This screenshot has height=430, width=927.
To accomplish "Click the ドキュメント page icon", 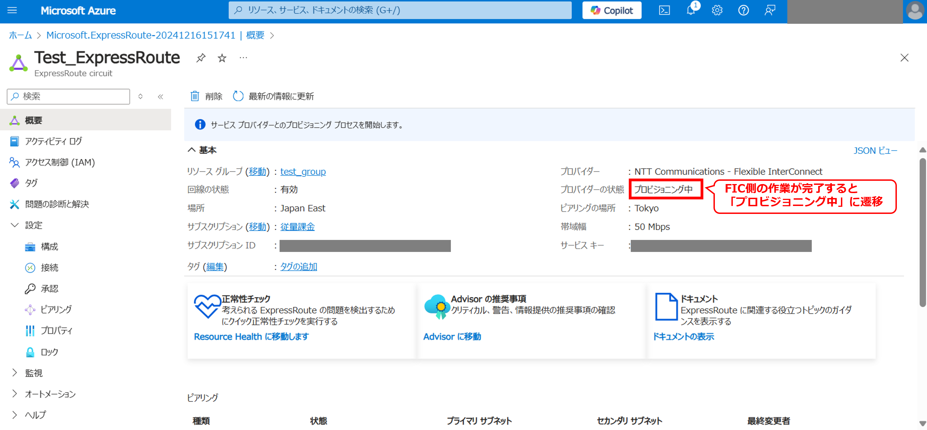I will point(666,307).
